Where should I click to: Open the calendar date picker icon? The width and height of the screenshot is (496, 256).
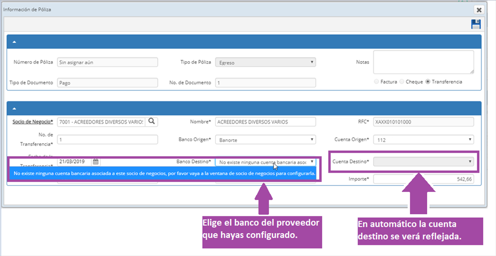pyautogui.click(x=96, y=162)
